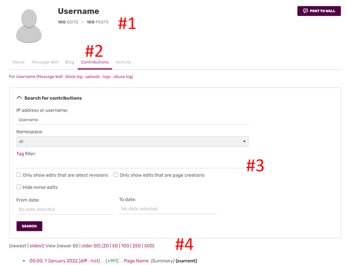Open the Message Wall link in parentheses

(x=50, y=76)
